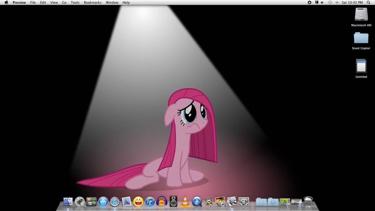Open the View menu
375x211 pixels.
click(x=54, y=3)
